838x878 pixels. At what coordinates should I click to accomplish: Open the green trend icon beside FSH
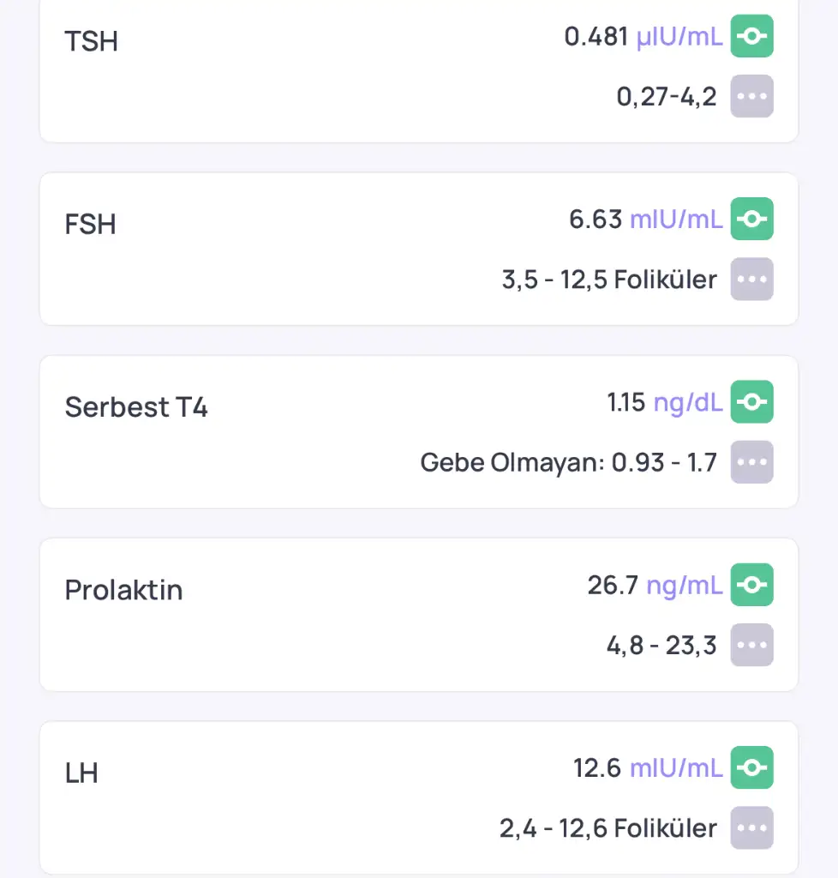751,219
